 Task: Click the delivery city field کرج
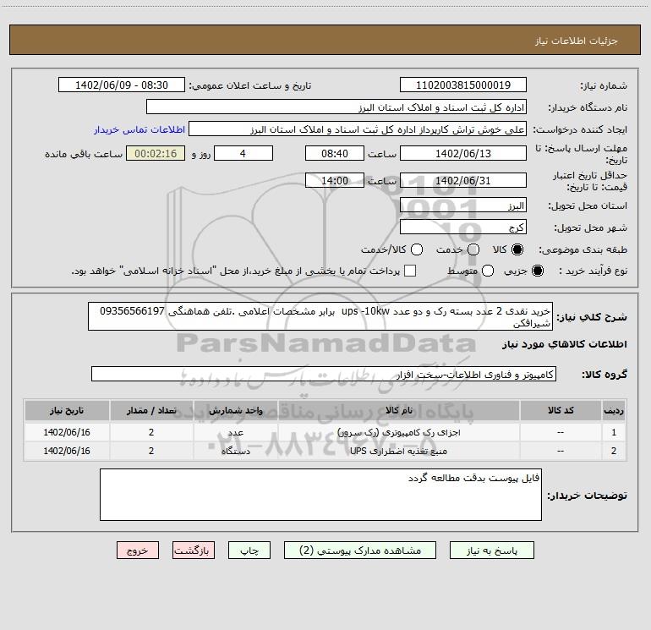[463, 227]
